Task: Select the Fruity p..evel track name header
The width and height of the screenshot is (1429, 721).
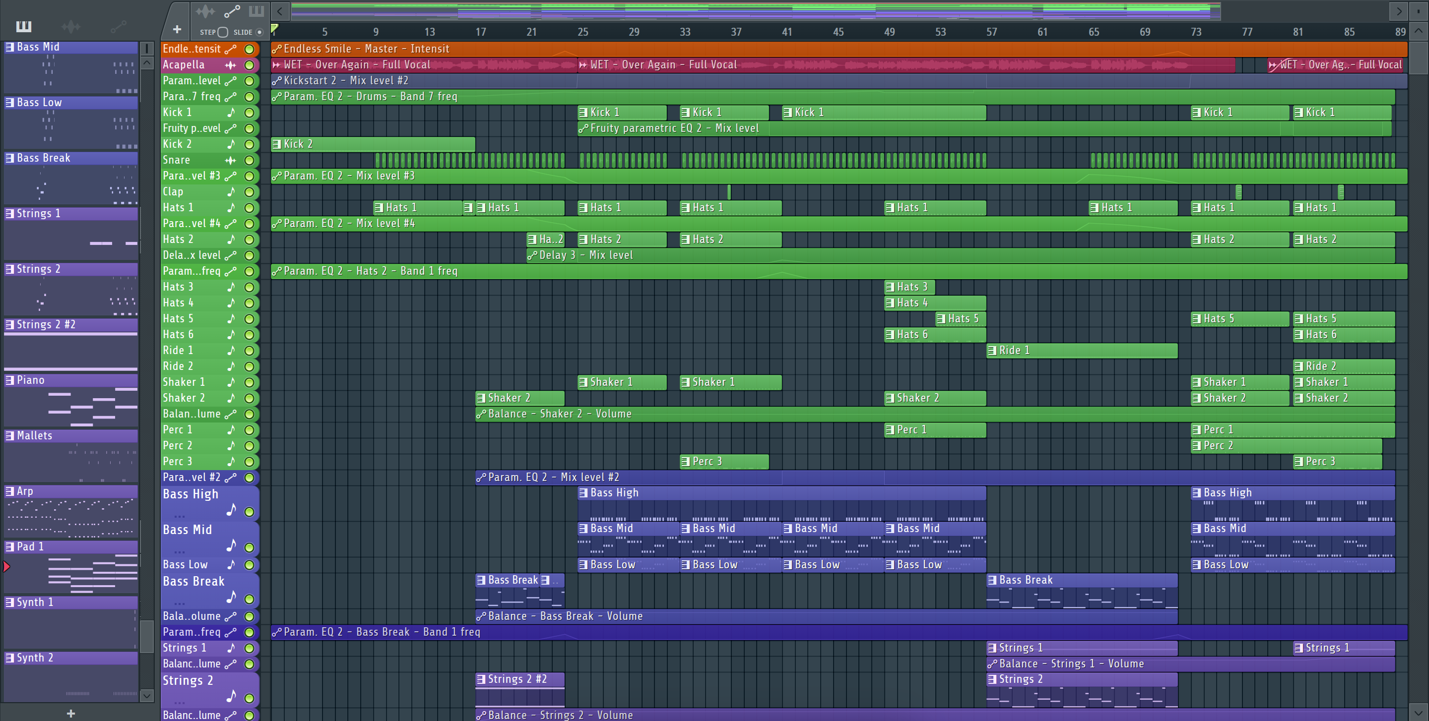Action: [x=192, y=128]
